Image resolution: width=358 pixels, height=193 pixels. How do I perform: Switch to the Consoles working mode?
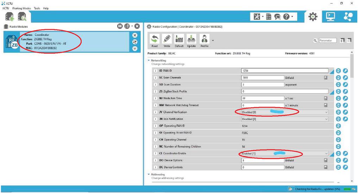(x=331, y=17)
